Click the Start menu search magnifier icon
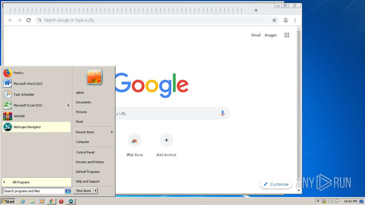This screenshot has width=365, height=205. click(68, 191)
